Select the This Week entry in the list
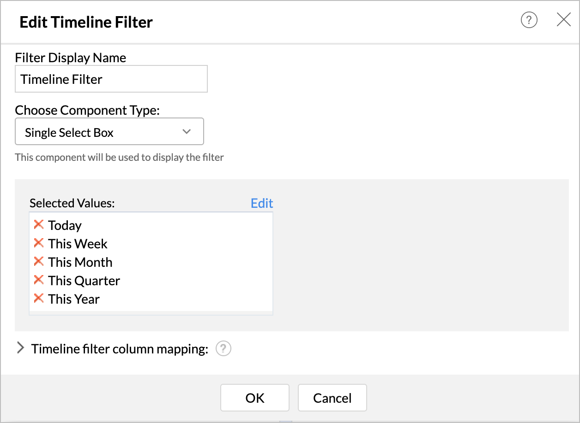 (77, 244)
